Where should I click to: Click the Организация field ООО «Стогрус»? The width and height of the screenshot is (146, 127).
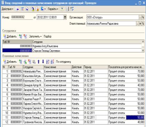(x=112, y=17)
